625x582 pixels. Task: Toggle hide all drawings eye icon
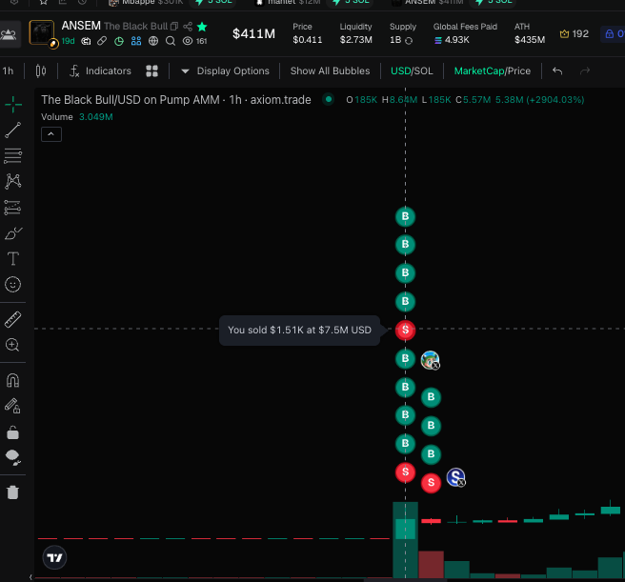(x=12, y=458)
